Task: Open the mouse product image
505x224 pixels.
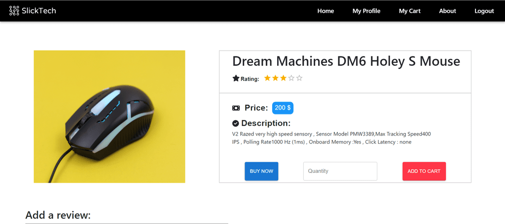Action: [109, 116]
